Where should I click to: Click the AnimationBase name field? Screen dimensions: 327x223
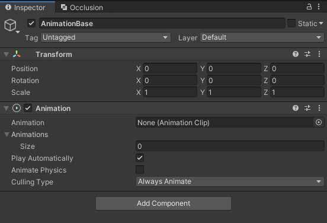click(162, 23)
